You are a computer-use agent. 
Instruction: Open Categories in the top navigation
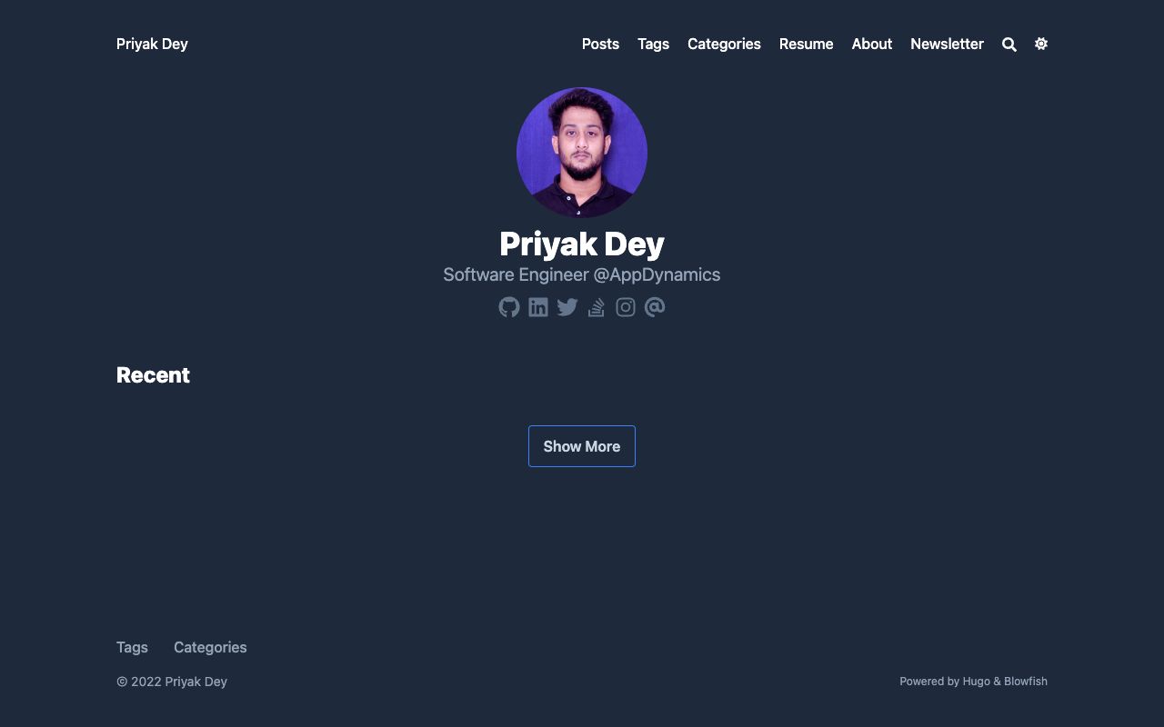(724, 44)
